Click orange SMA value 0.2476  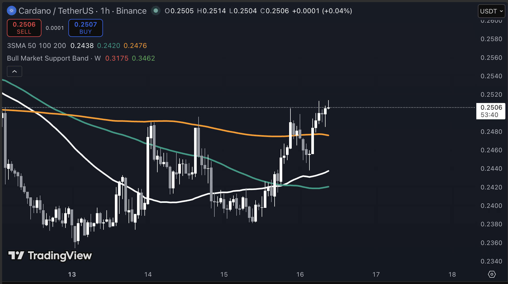135,46
